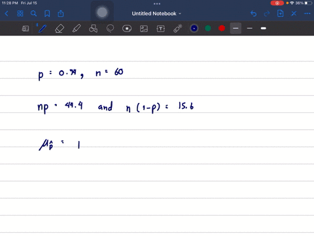
Task: Tap the gray screen recording indicator circle
Action: coord(102,12)
